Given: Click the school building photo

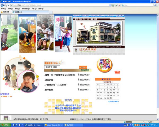Looking at the screenshot, I should point(99,33).
